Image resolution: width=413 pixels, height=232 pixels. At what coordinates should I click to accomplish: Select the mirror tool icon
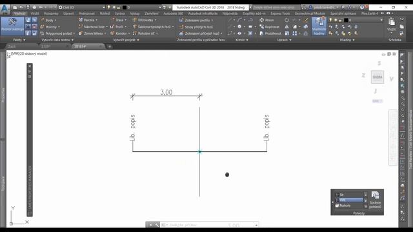[x=287, y=27]
